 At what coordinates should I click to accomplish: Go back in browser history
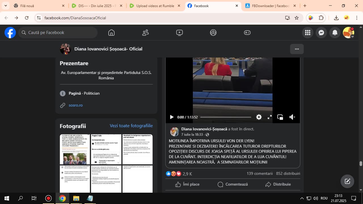pyautogui.click(x=6, y=18)
